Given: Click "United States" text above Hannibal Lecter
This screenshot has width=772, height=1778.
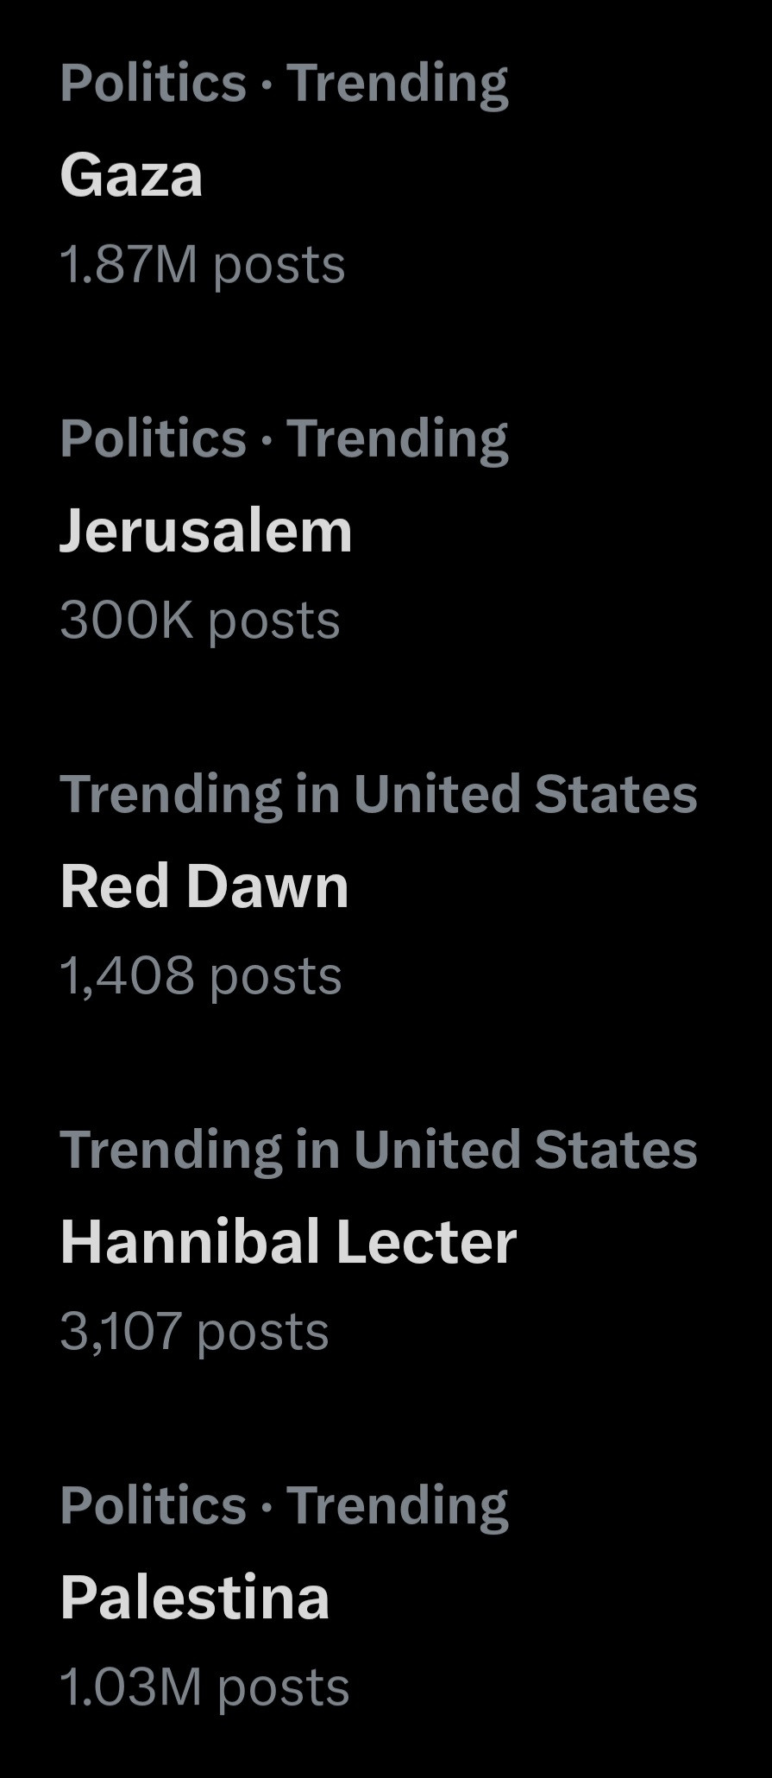Looking at the screenshot, I should point(524,1150).
